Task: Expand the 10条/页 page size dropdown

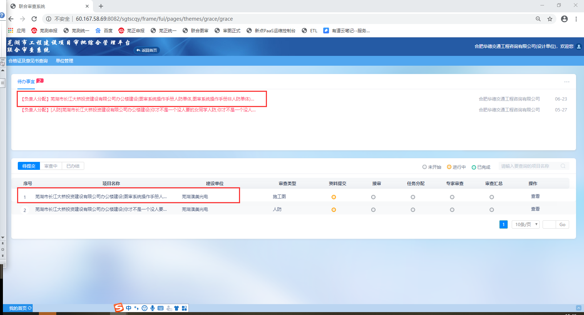Action: 526,225
